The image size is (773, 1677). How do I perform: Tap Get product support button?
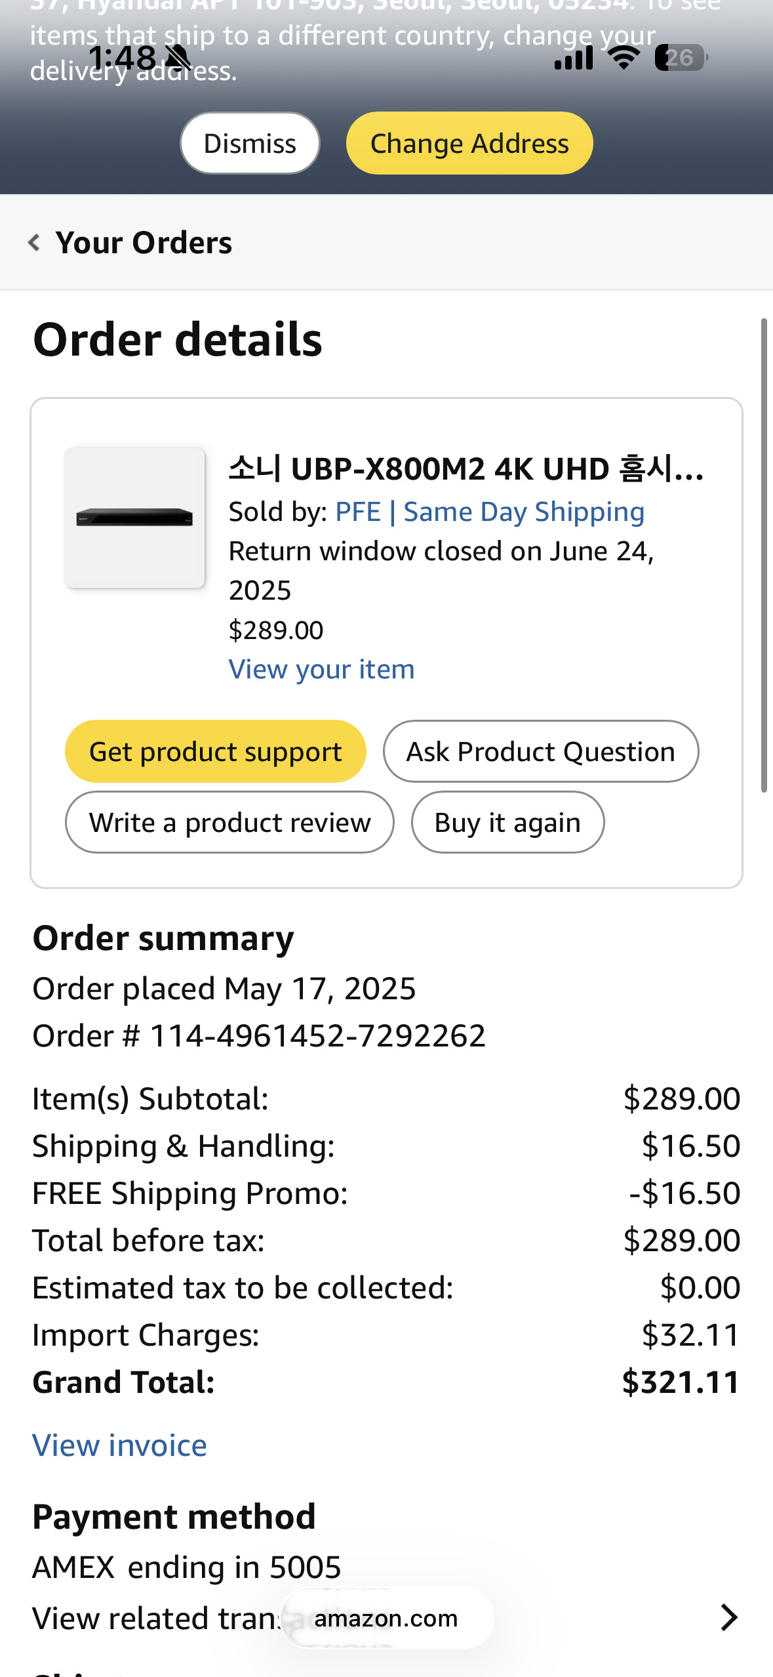point(215,751)
